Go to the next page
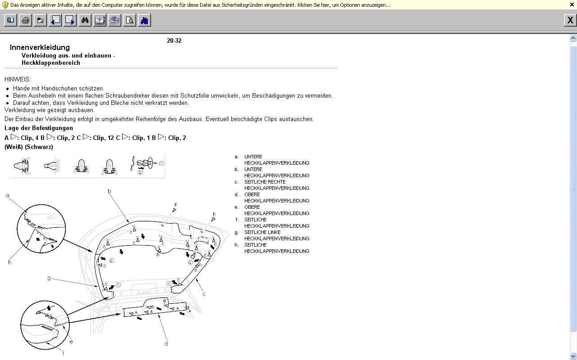The height and width of the screenshot is (360, 577). [70, 20]
